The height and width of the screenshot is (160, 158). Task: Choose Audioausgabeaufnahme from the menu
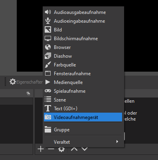pyautogui.click(x=83, y=12)
